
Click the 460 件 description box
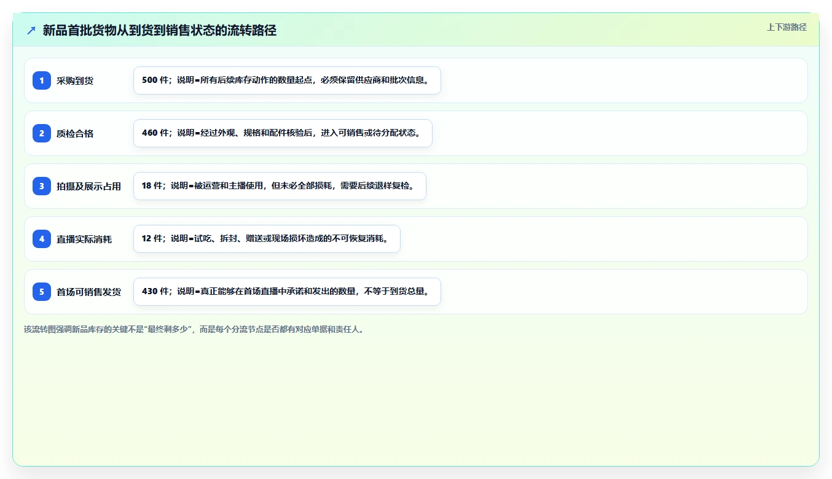(x=283, y=133)
